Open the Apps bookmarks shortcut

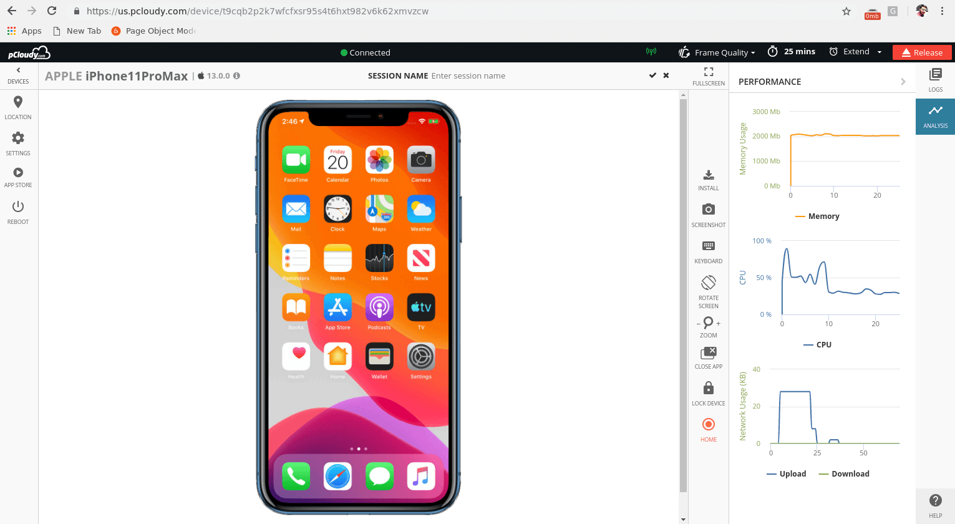point(24,31)
